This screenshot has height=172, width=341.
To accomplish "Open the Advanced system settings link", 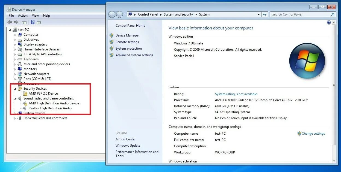I will pyautogui.click(x=134, y=55).
